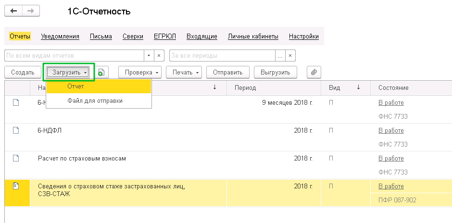Open the Сверки tab
452x223 pixels.
click(x=133, y=37)
